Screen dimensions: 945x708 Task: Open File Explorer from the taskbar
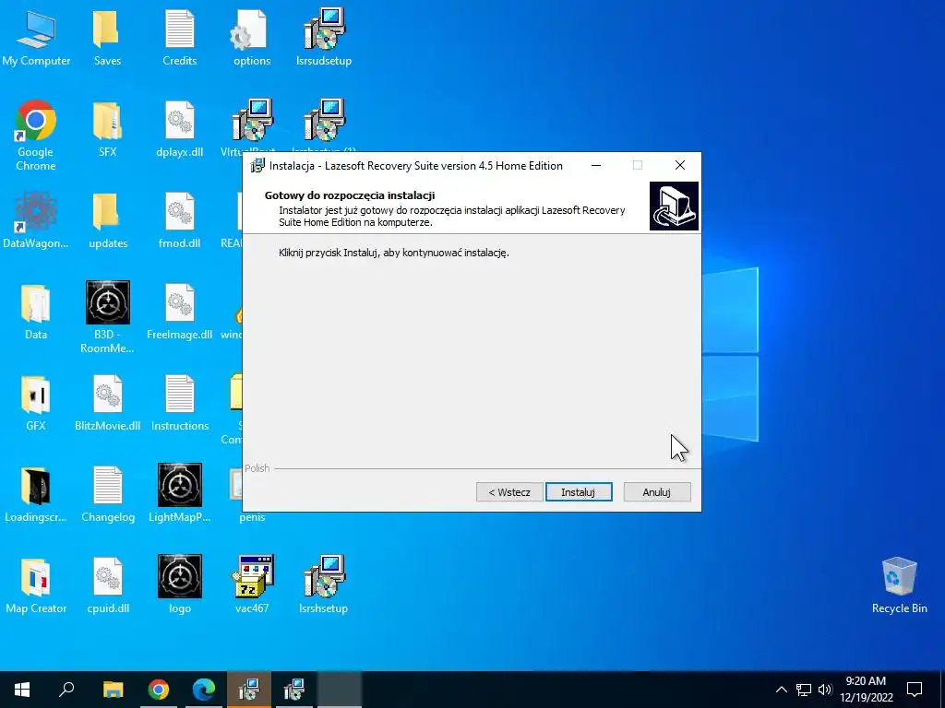pos(113,690)
